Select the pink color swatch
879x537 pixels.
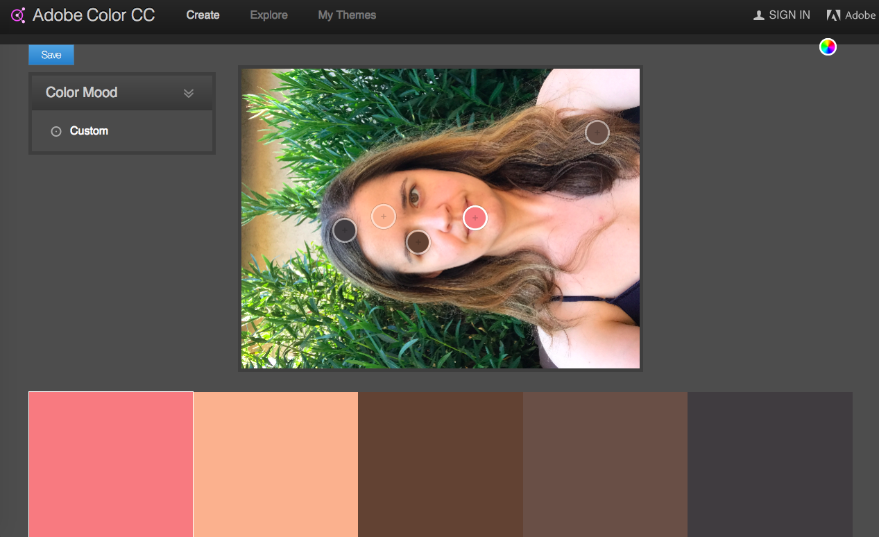click(x=111, y=463)
